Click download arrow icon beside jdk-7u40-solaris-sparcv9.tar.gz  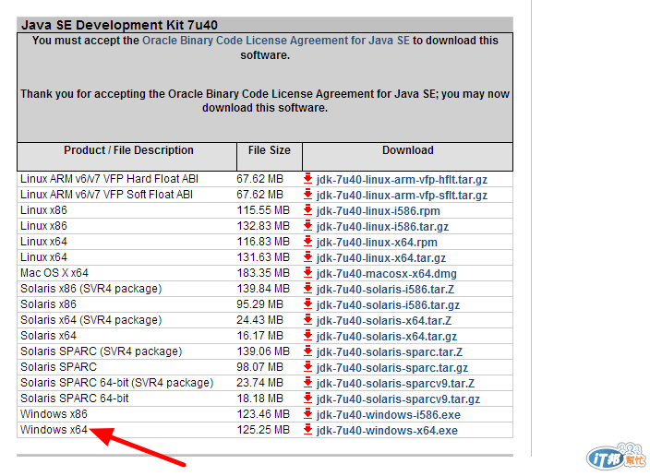(307, 399)
